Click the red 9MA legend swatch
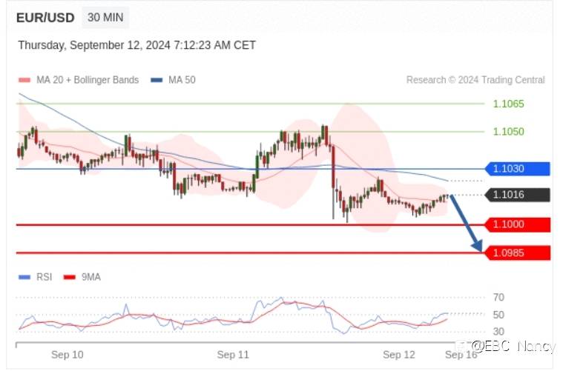563x371 pixels. 69,277
